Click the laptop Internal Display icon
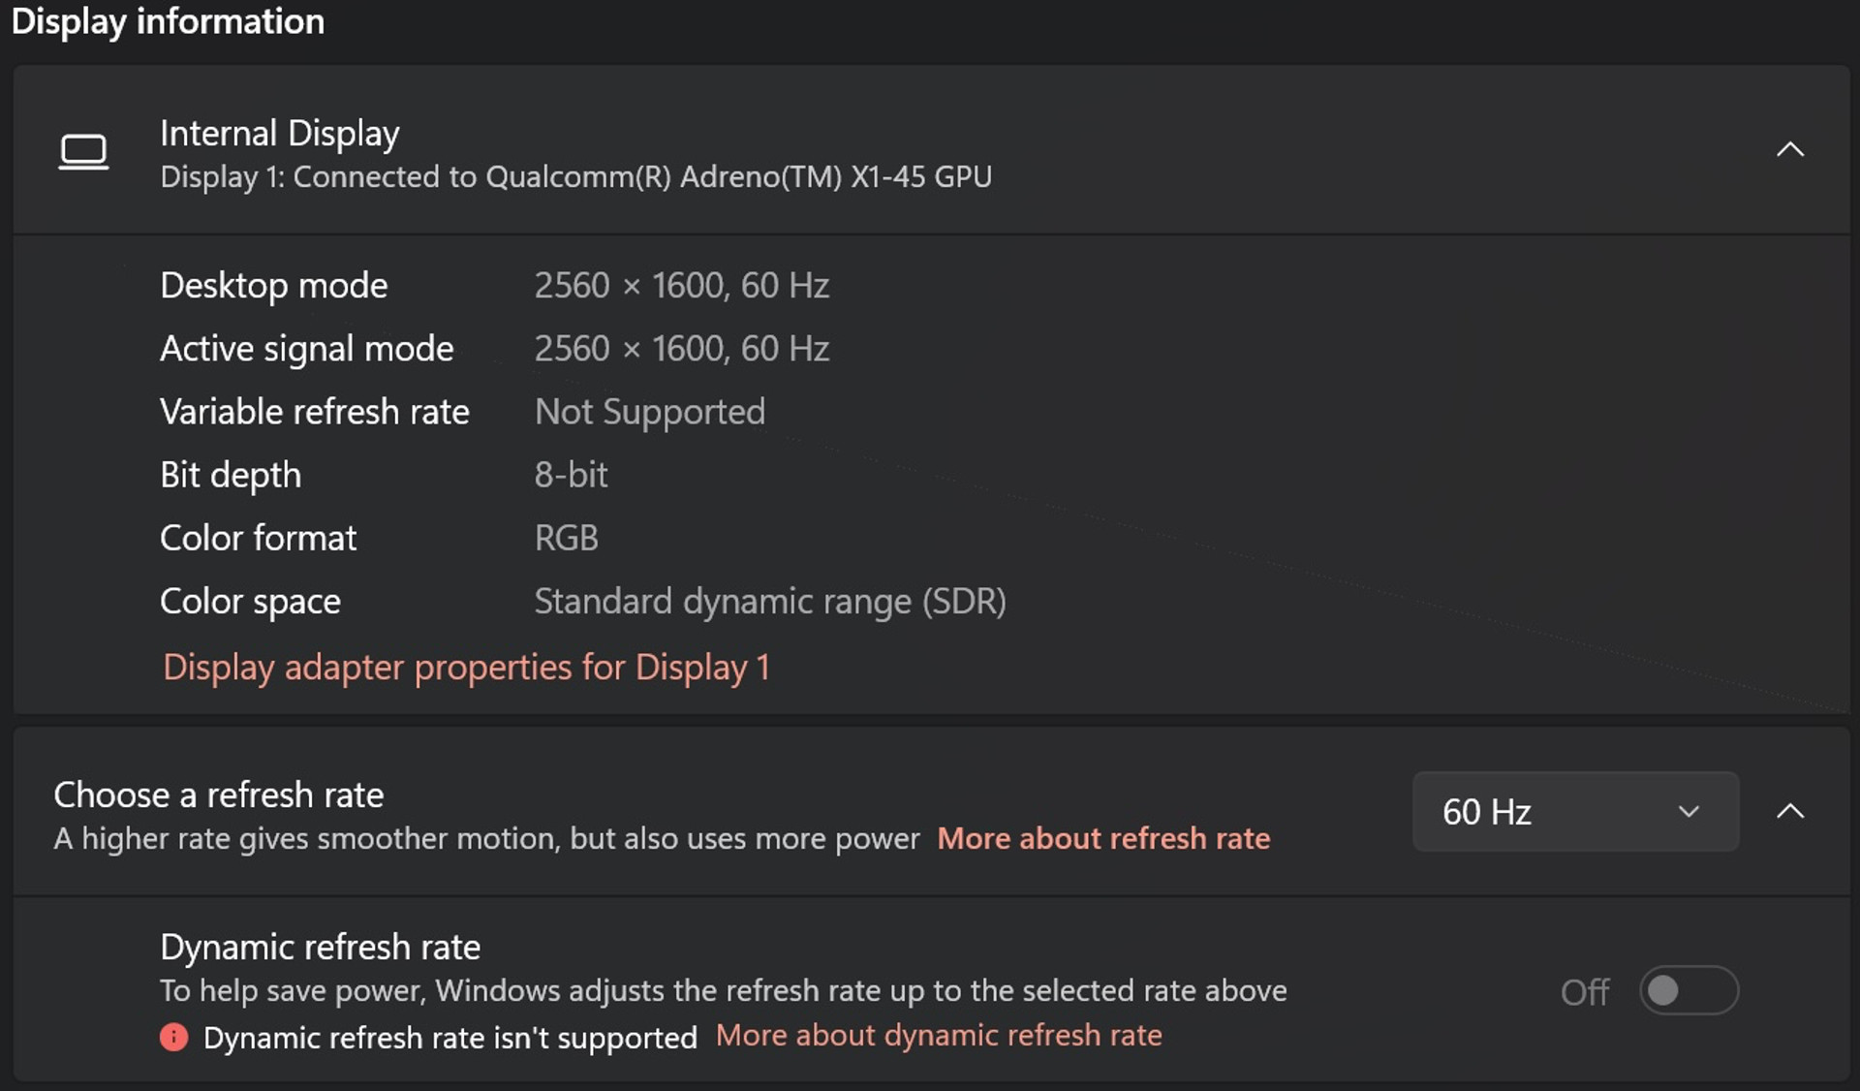Viewport: 1860px width, 1091px height. tap(83, 152)
